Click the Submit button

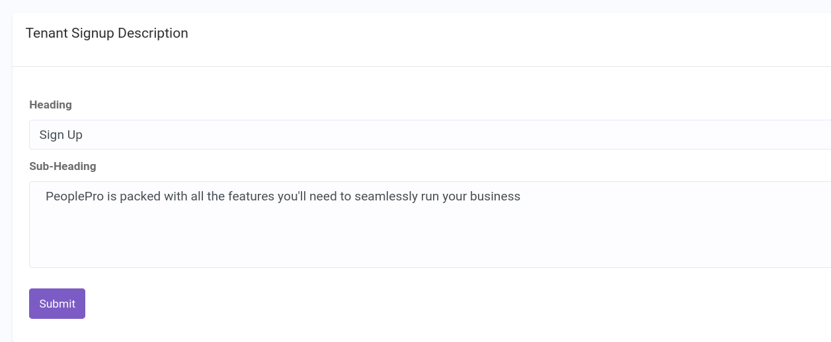point(57,304)
